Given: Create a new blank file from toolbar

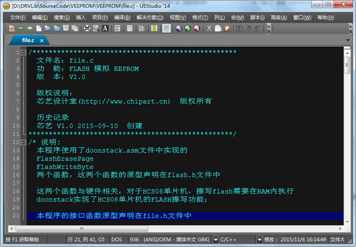Looking at the screenshot, I should point(39,28).
